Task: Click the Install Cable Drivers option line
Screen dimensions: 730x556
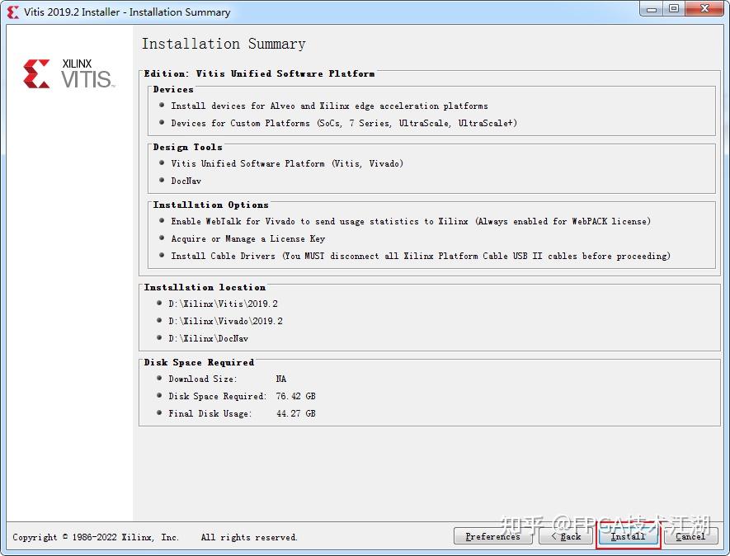Action: point(421,256)
